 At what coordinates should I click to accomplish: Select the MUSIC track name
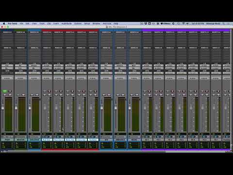pyautogui.click(x=134, y=140)
